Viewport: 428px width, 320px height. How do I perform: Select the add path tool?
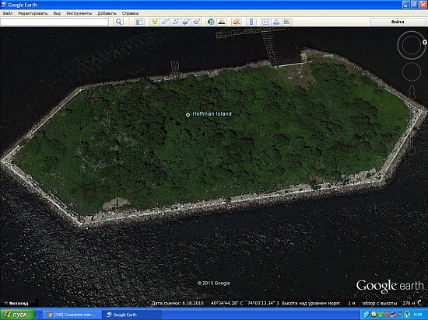[175, 22]
